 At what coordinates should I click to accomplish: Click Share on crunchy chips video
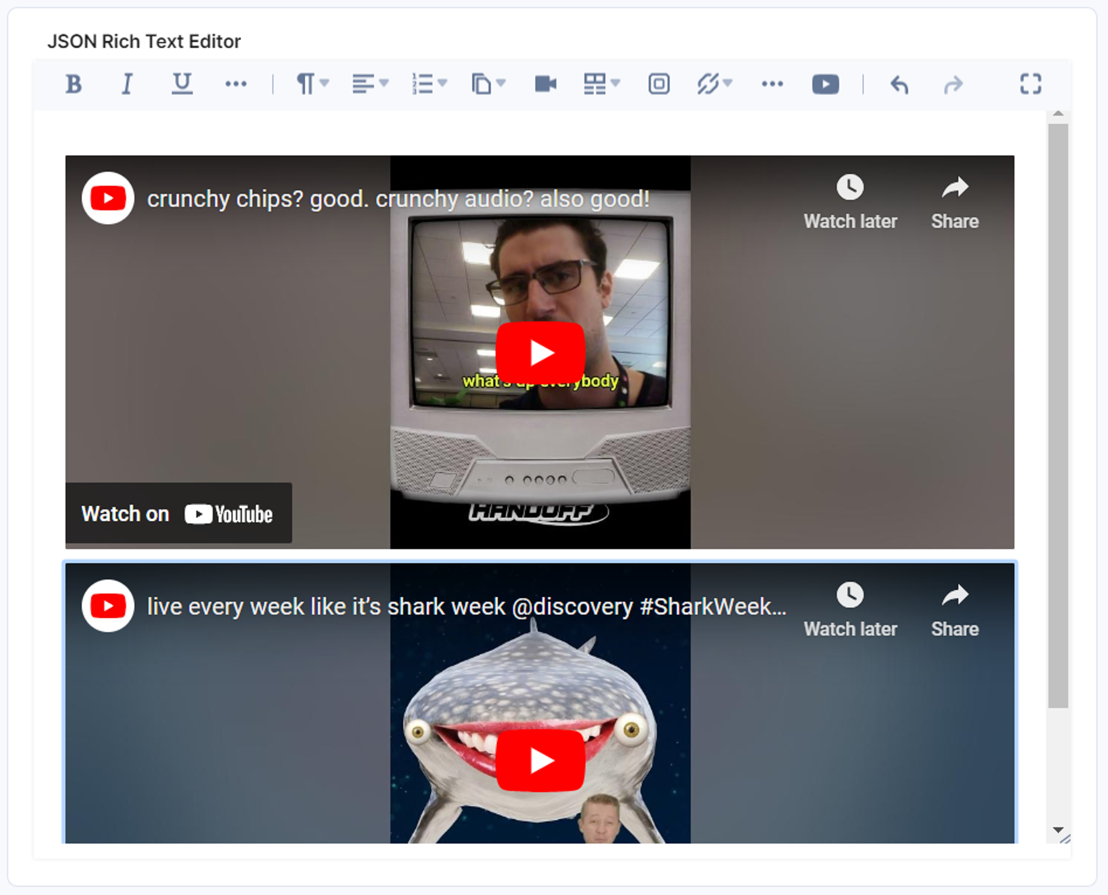955,202
